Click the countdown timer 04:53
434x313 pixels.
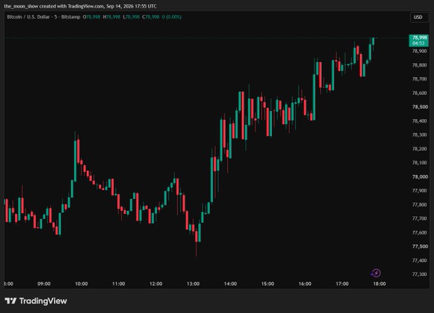418,43
